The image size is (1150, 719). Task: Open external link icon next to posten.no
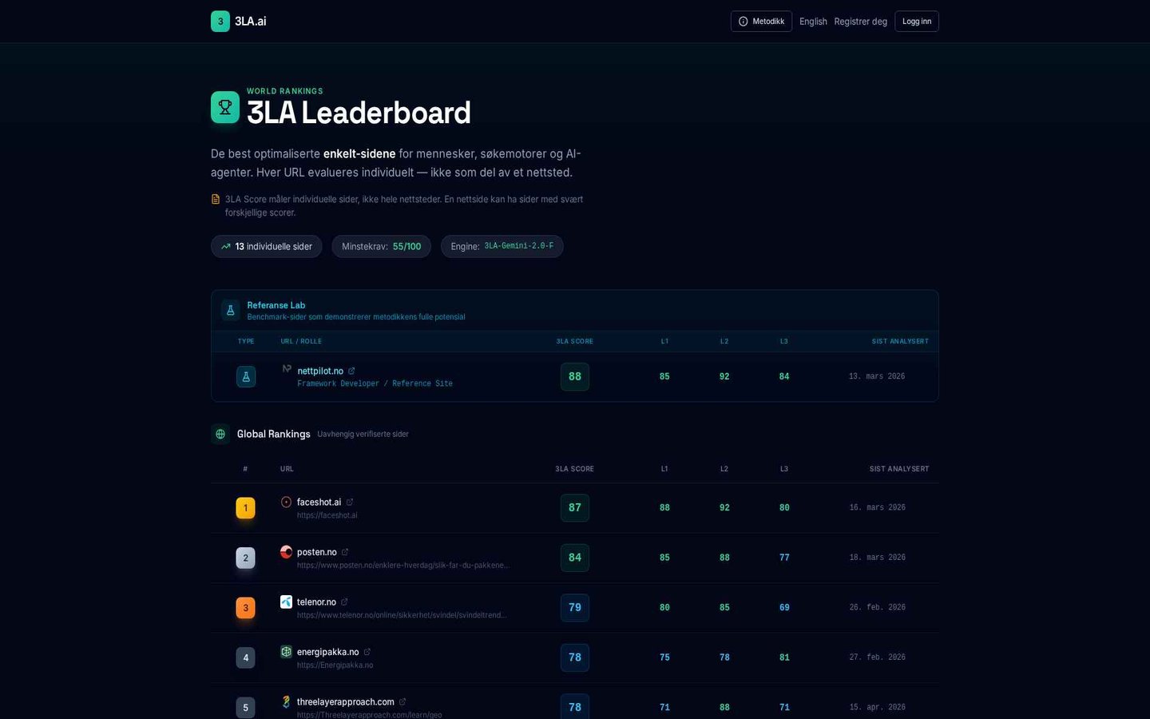(x=345, y=552)
